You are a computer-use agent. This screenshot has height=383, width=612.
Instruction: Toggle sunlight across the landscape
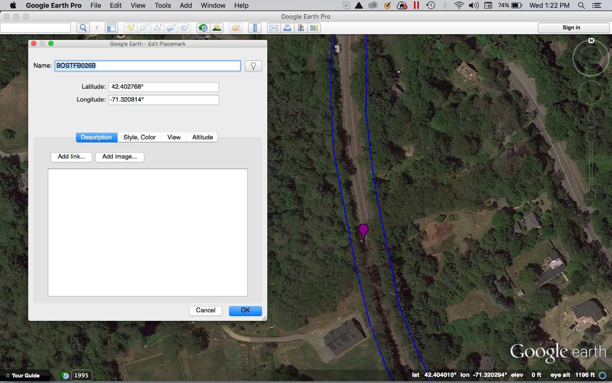217,28
